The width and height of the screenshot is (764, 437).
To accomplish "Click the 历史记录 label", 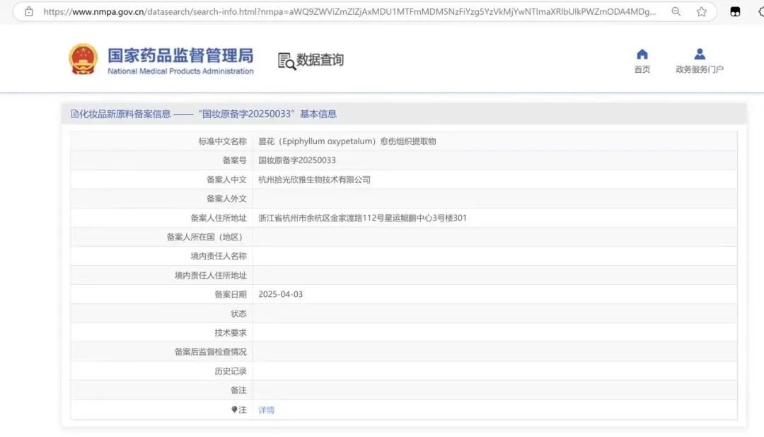I will click(231, 371).
